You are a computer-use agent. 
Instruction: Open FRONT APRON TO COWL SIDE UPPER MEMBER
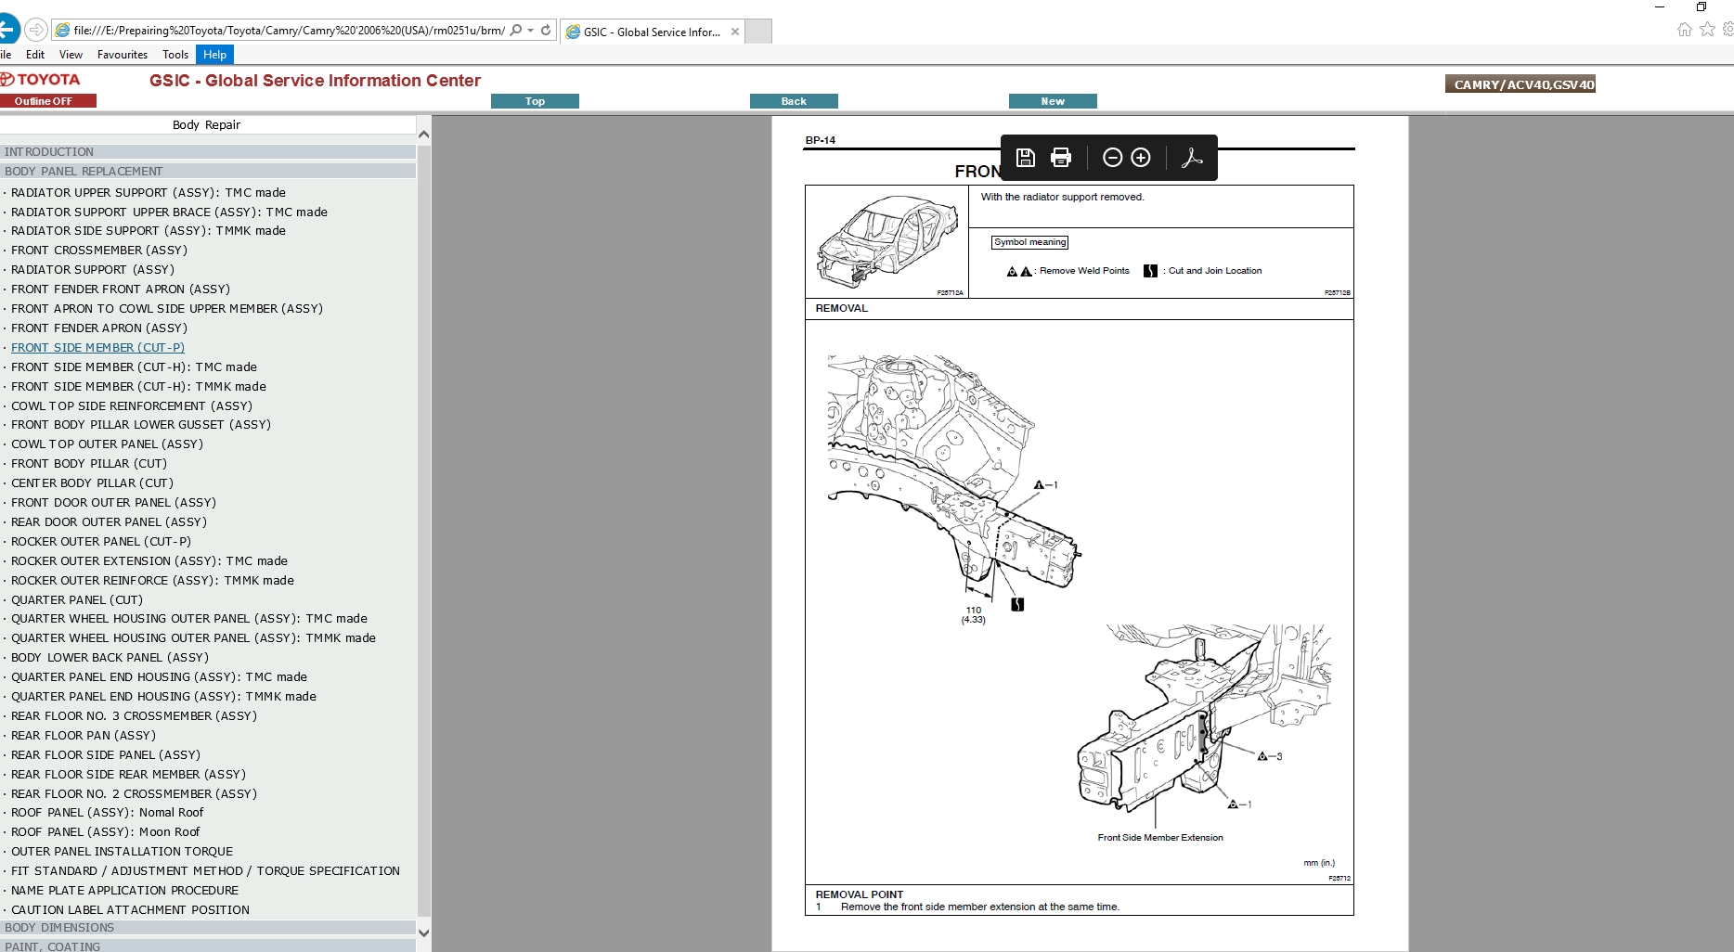pyautogui.click(x=167, y=308)
